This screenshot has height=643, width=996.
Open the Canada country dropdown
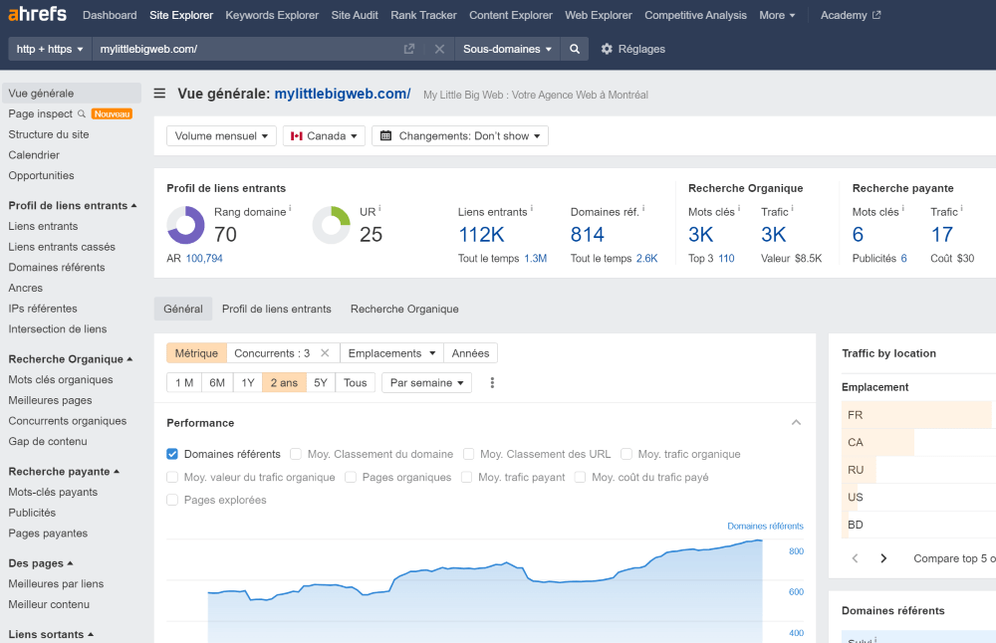pos(324,136)
